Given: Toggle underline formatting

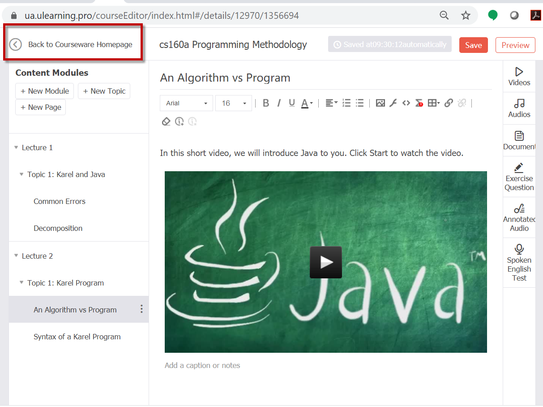Looking at the screenshot, I should pos(292,103).
